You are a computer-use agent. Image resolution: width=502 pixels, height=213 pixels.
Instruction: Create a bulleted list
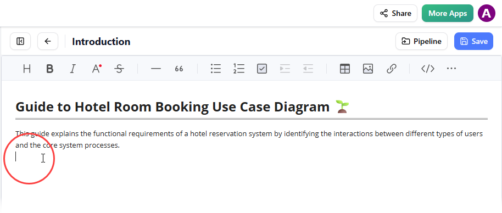216,69
